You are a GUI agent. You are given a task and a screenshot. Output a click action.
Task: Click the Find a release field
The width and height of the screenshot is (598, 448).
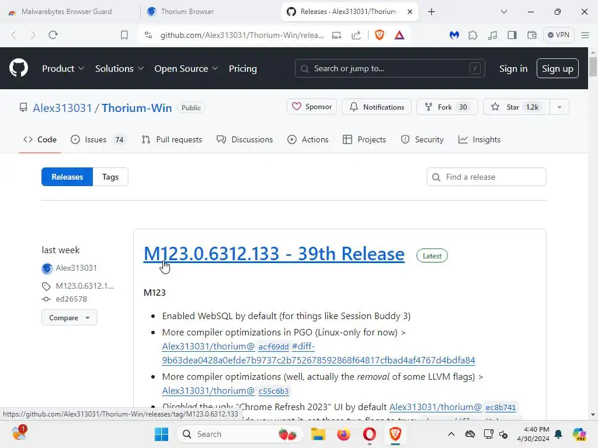coord(486,177)
